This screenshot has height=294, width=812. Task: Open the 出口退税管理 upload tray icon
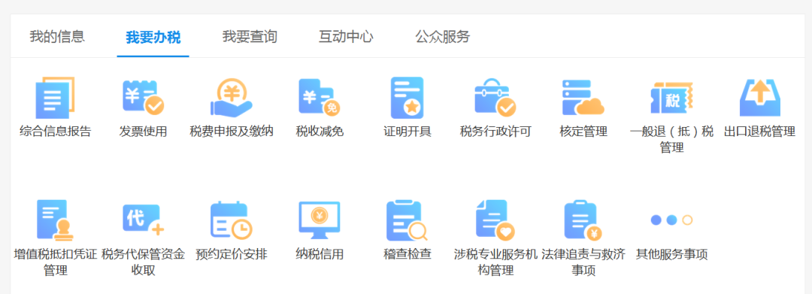click(759, 97)
